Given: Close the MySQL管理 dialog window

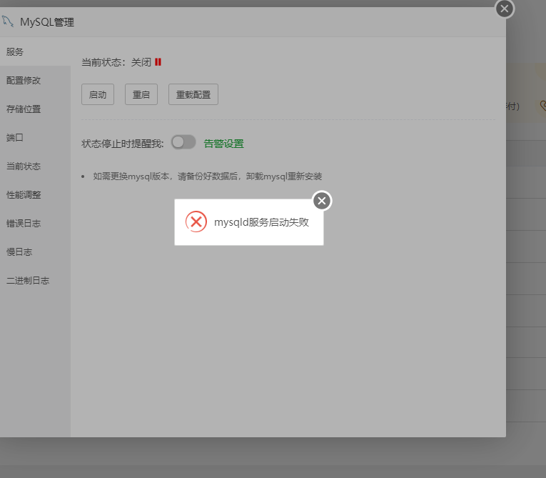Looking at the screenshot, I should pyautogui.click(x=504, y=9).
